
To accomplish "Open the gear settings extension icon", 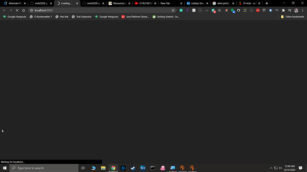I will click(x=219, y=10).
